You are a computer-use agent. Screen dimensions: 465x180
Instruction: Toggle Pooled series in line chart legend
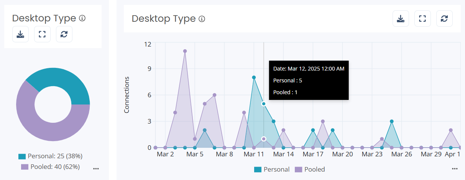[x=310, y=169]
